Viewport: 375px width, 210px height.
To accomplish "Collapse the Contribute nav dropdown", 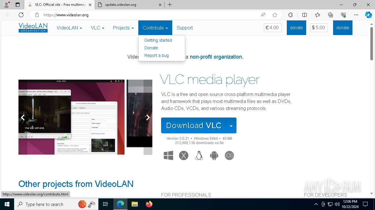I will 155,28.
